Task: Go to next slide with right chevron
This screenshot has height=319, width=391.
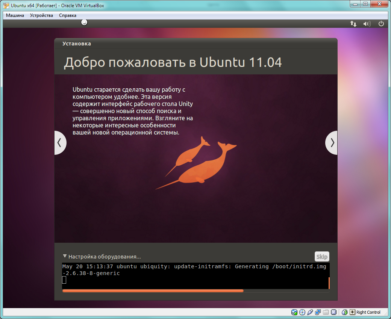Action: point(332,143)
